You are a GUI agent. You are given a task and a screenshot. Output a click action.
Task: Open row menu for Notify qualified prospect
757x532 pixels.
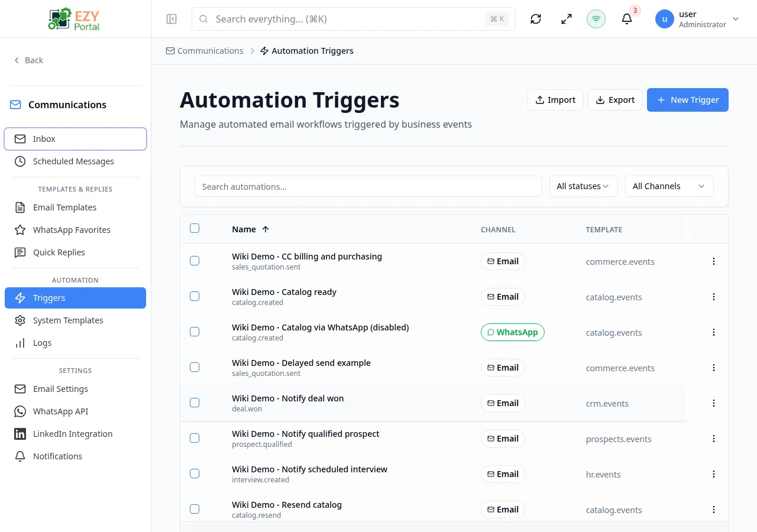[714, 439]
